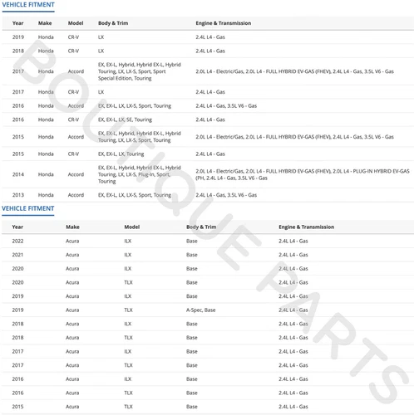Click the ILX model cell in the 2021 Acura row

click(x=128, y=255)
